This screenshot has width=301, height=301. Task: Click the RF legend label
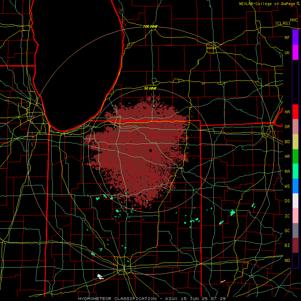(287, 37)
